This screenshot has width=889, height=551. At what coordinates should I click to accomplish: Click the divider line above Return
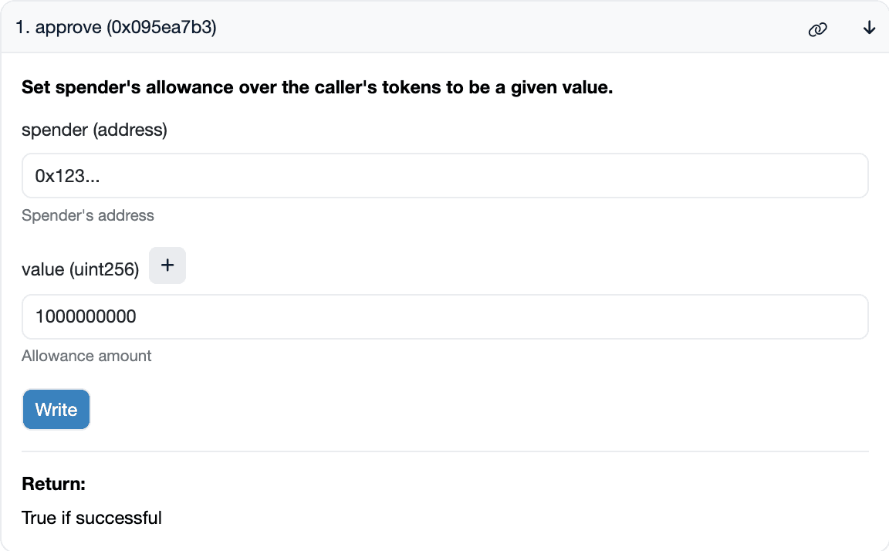pos(444,451)
